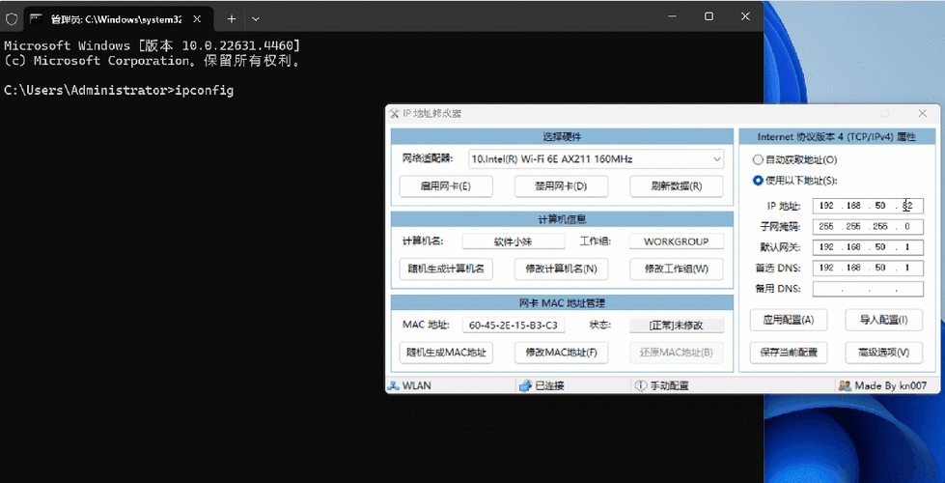Click 随机生成MAC地址 button
Screen dimensions: 945x483
pyautogui.click(x=446, y=353)
